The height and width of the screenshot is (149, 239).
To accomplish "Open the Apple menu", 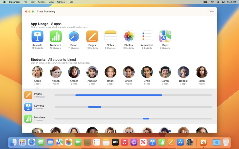I will (5, 2).
